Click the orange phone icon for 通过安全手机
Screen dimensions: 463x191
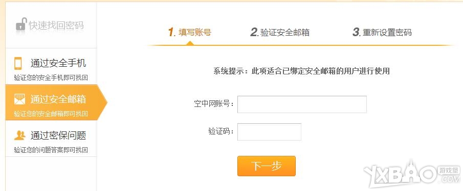[x=18, y=63]
